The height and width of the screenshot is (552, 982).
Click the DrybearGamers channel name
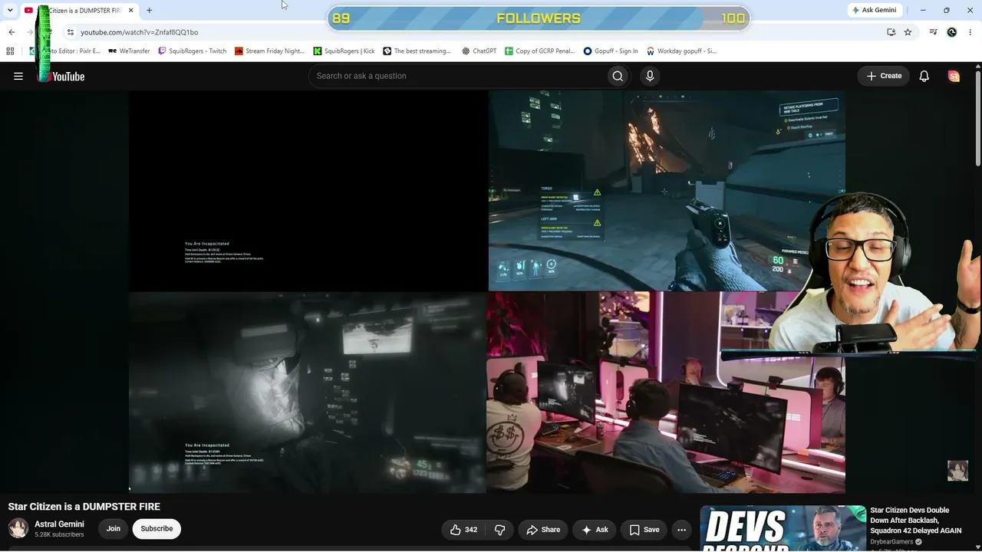pos(891,542)
